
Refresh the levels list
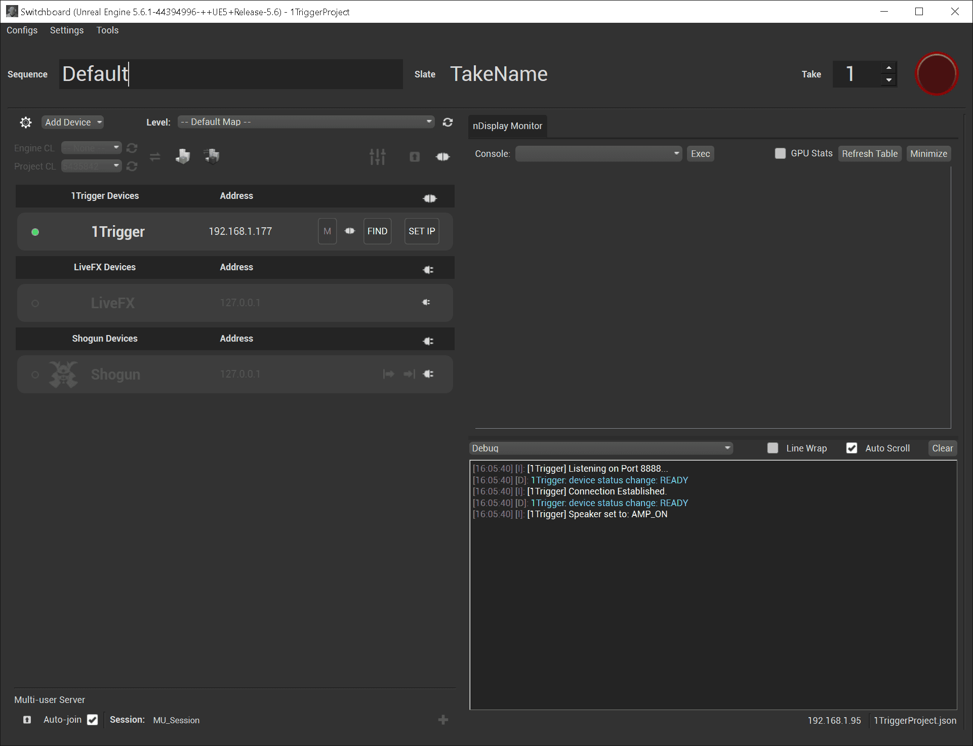coord(448,122)
